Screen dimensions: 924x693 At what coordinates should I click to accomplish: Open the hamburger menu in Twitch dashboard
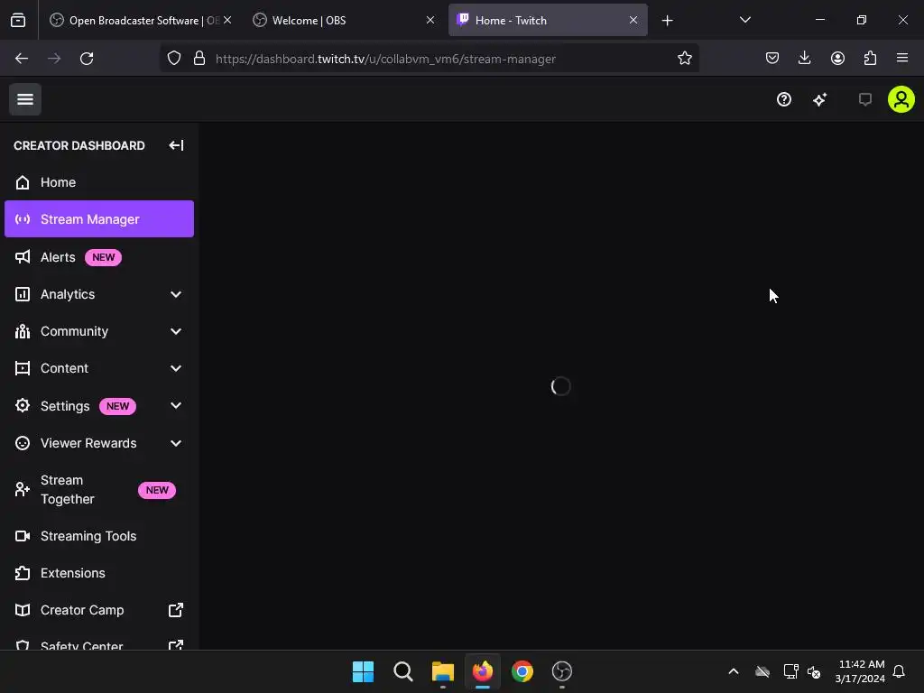point(24,99)
